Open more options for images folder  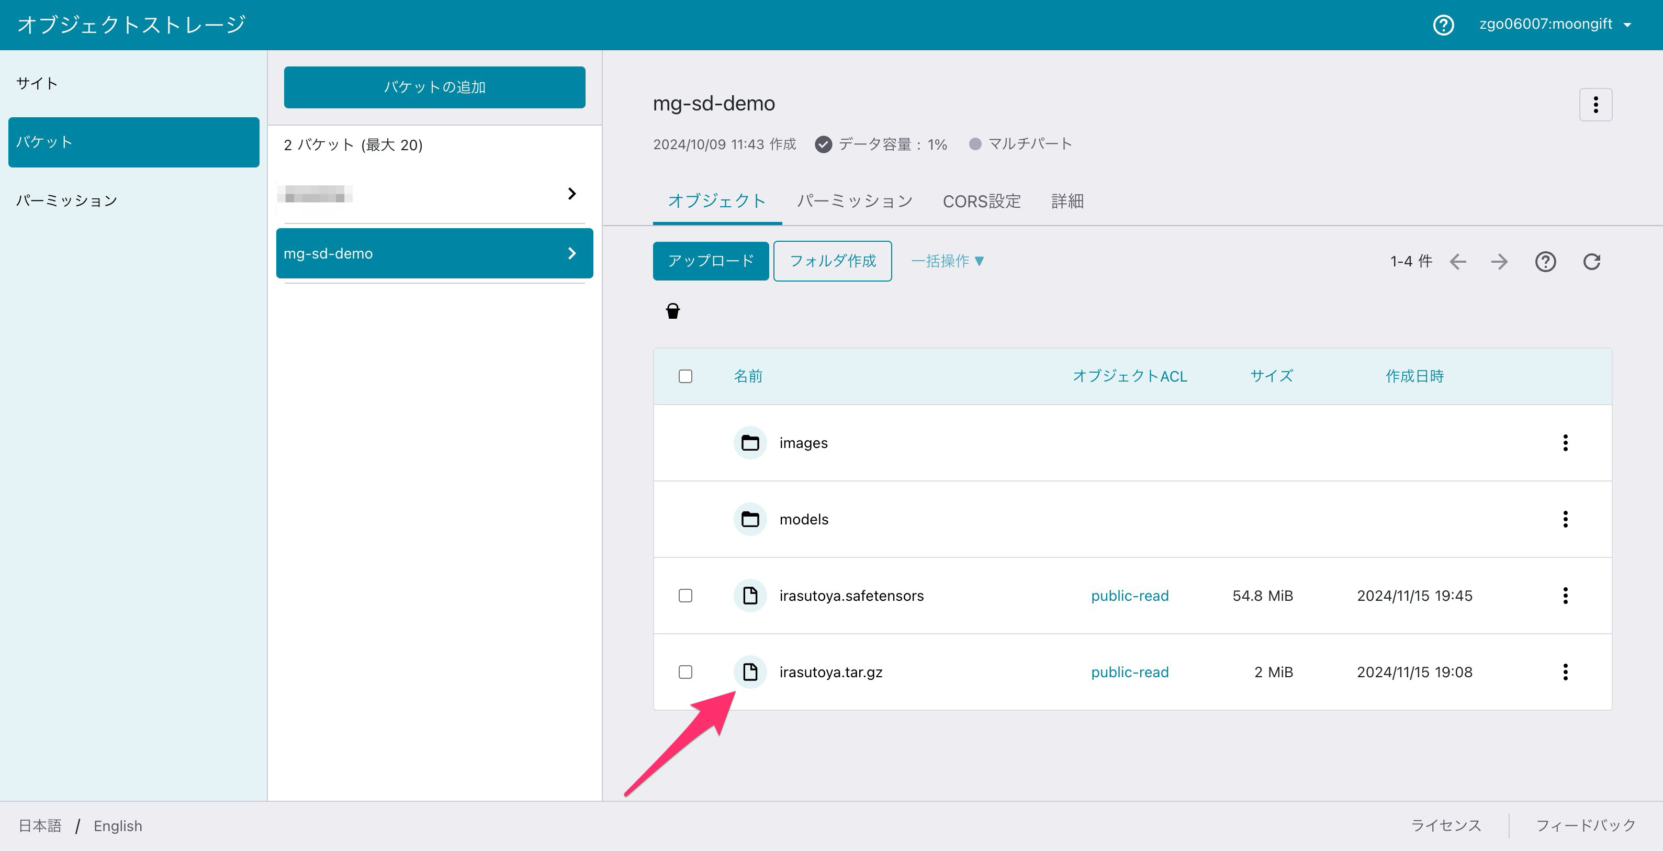tap(1565, 443)
